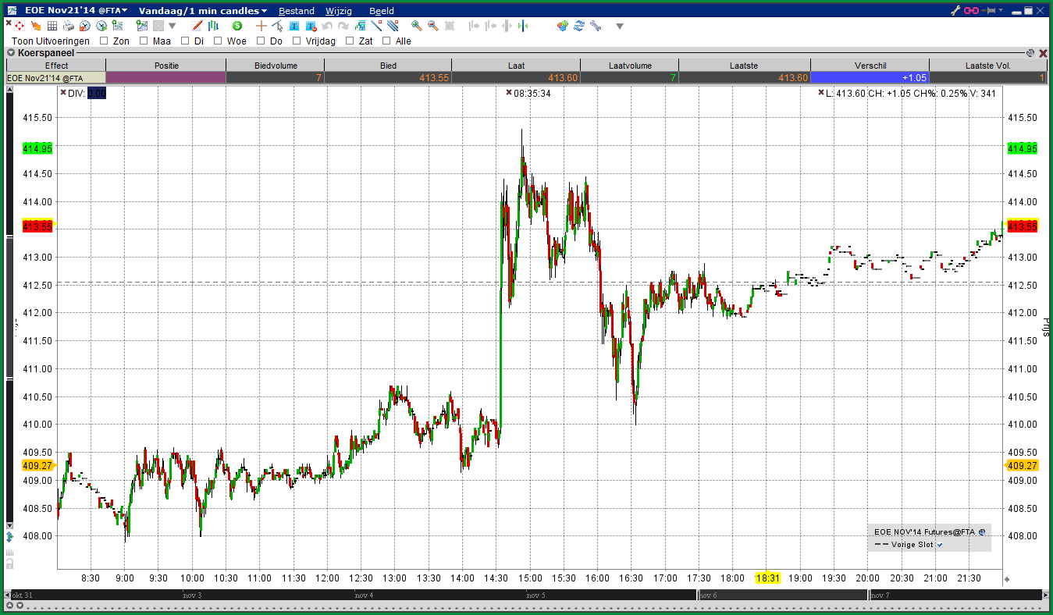Toggle the Vorige Slot legend checkmark
1053x615 pixels.
(940, 545)
